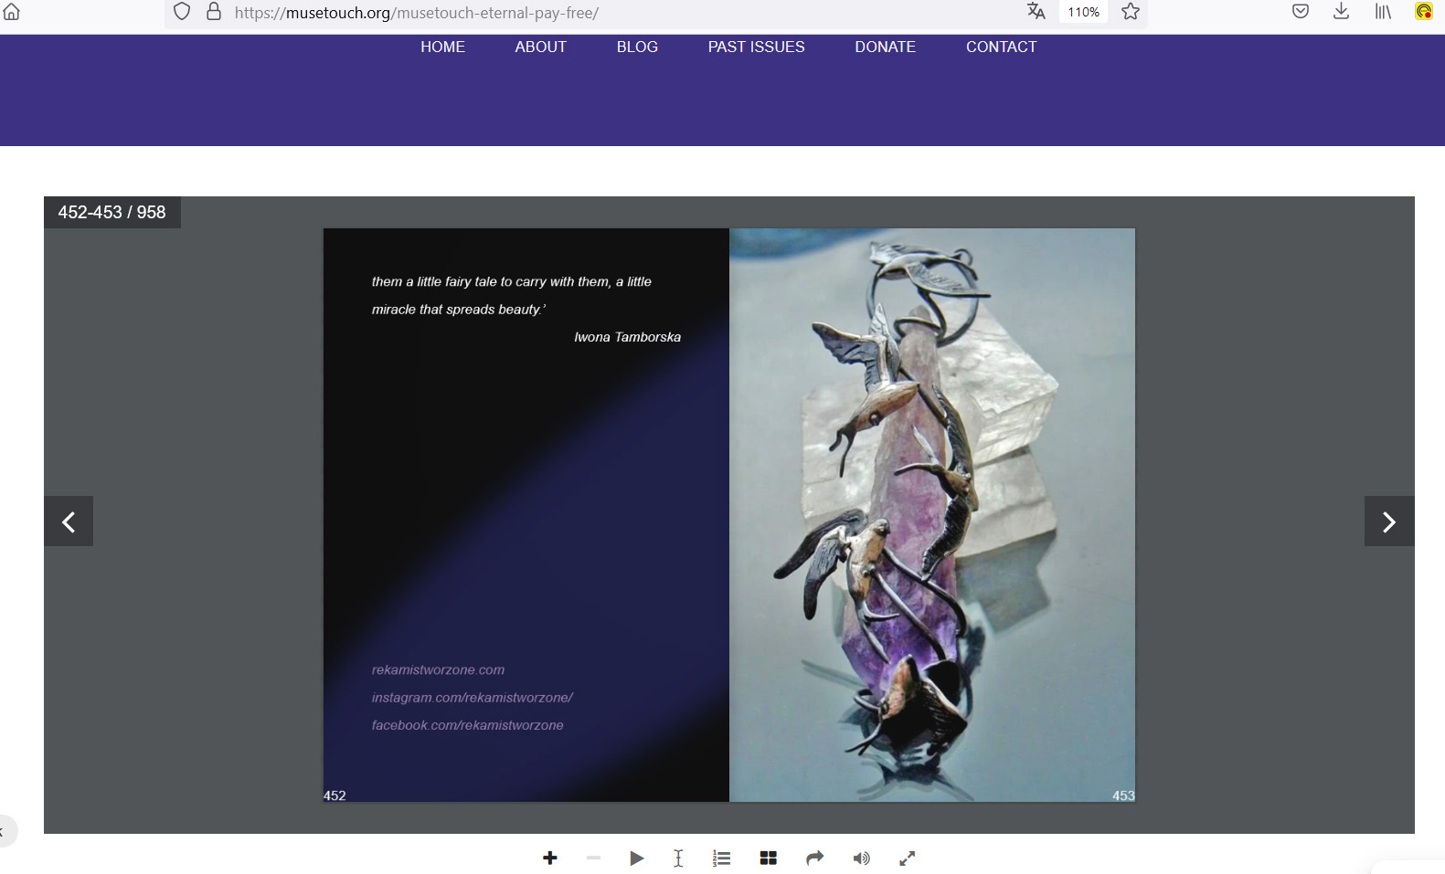This screenshot has width=1445, height=874.
Task: Open the ABOUT menu item
Action: point(540,47)
